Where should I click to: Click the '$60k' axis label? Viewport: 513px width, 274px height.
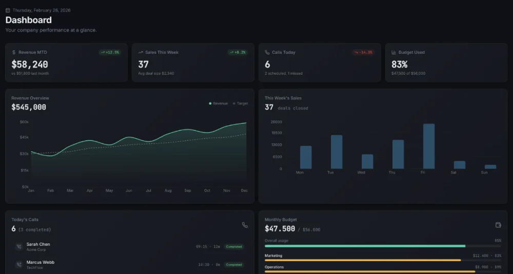24,122
